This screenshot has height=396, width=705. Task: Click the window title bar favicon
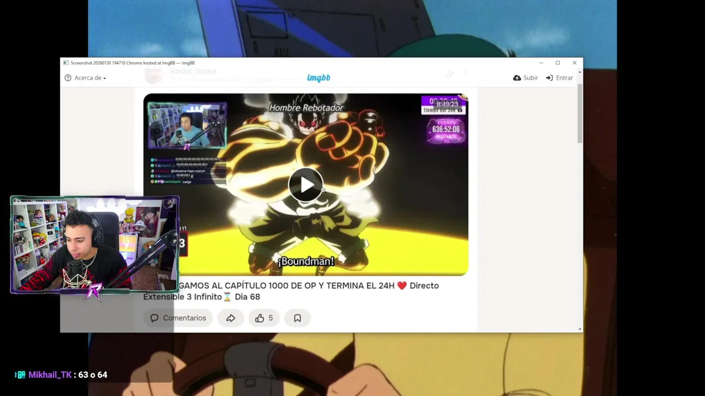tap(66, 63)
